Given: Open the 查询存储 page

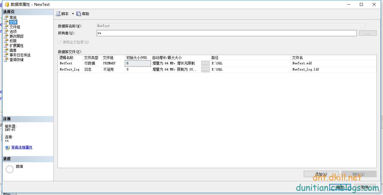Looking at the screenshot, I should 16,60.
